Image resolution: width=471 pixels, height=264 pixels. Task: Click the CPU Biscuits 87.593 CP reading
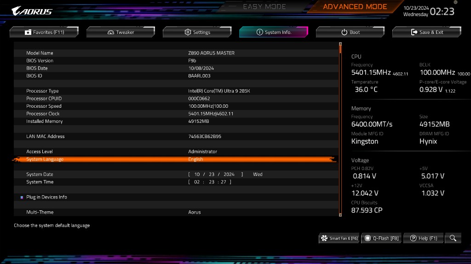click(367, 210)
